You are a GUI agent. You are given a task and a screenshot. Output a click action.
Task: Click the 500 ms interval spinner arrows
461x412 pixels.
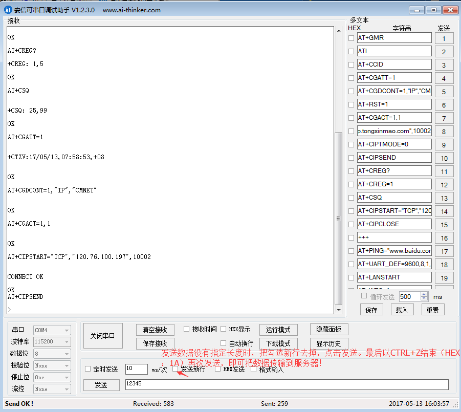click(424, 296)
